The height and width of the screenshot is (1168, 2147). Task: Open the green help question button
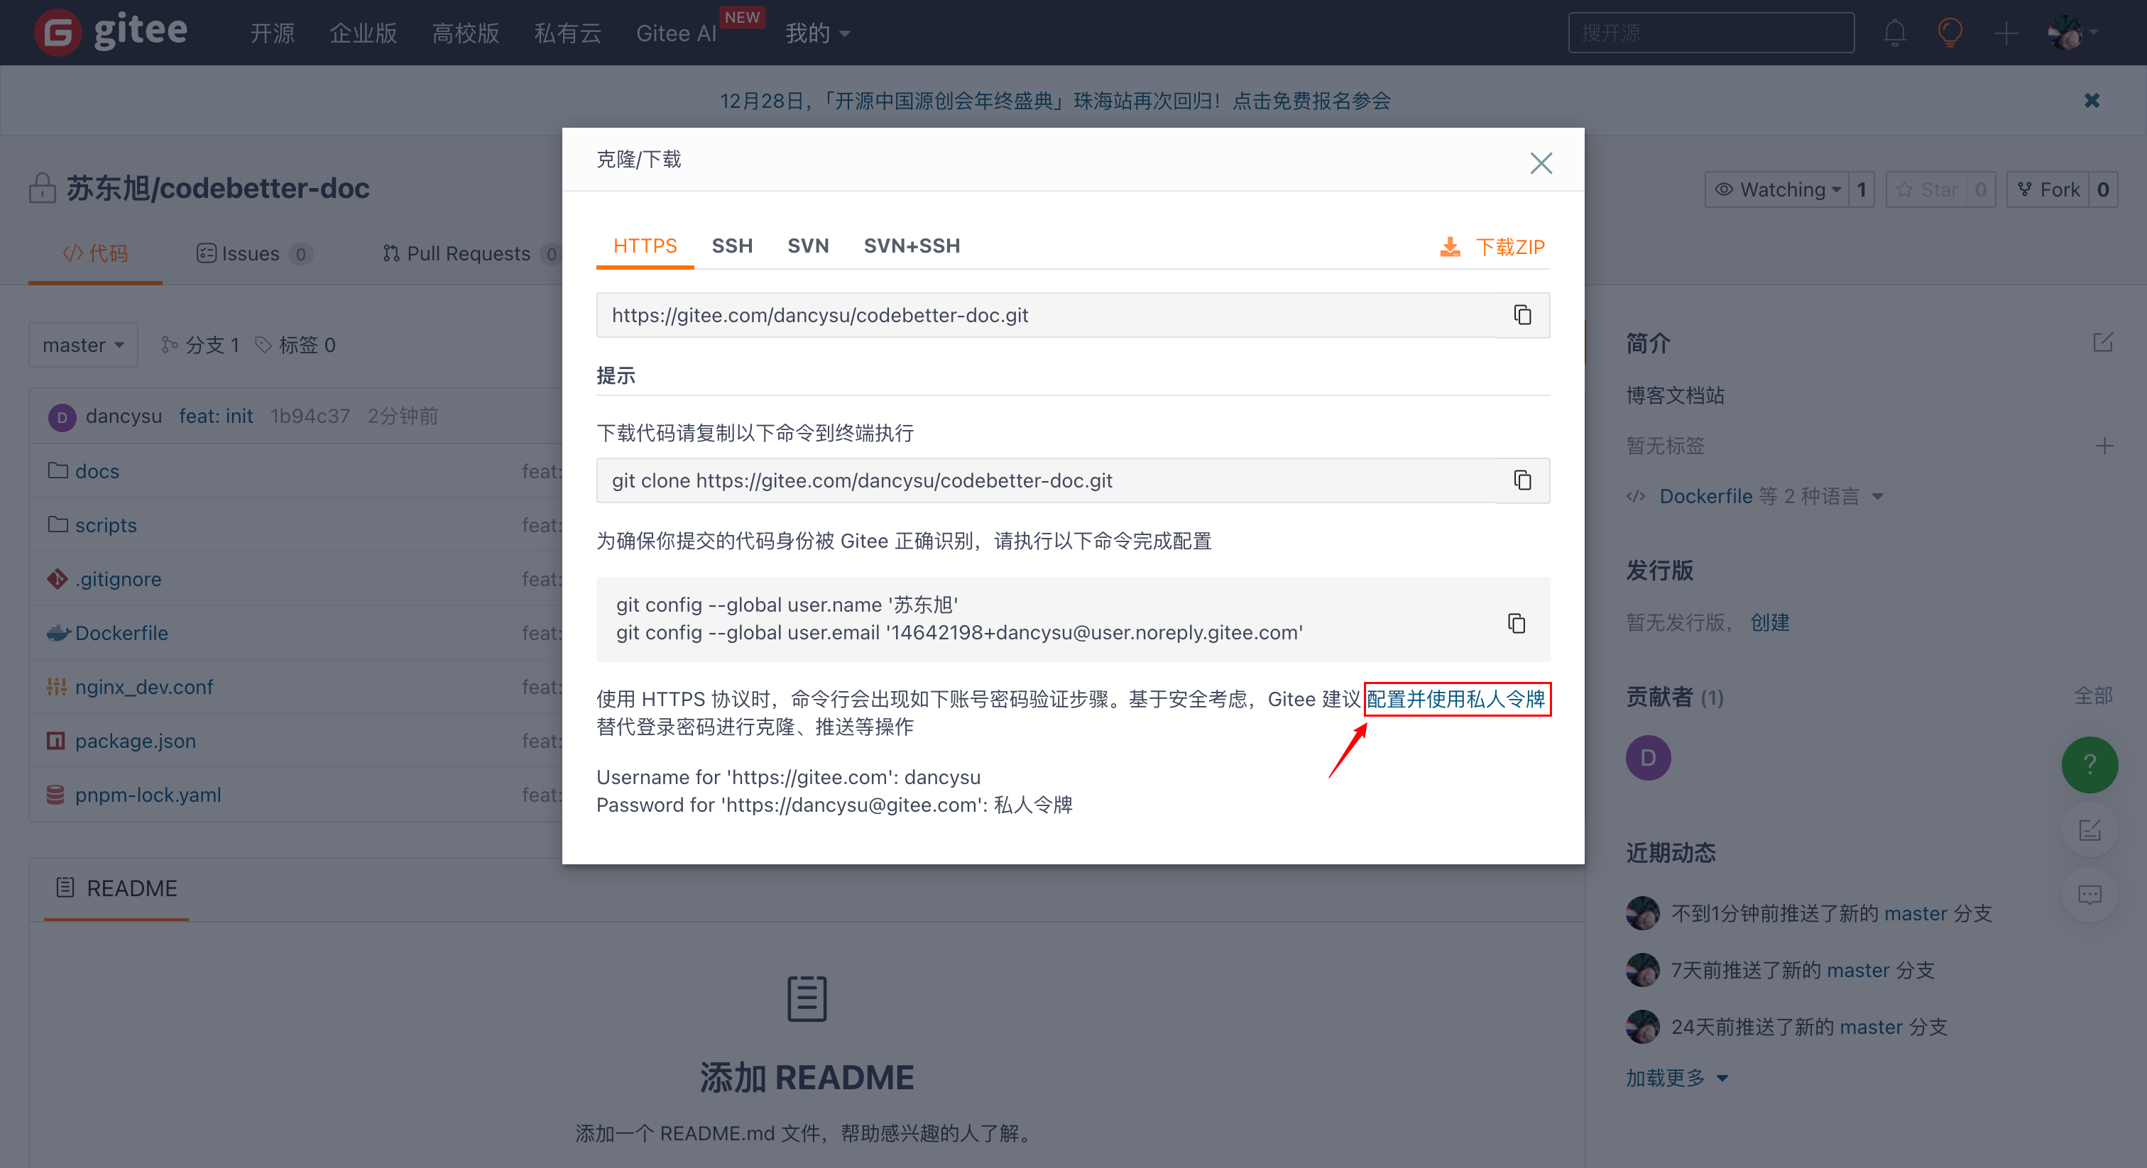click(2089, 764)
